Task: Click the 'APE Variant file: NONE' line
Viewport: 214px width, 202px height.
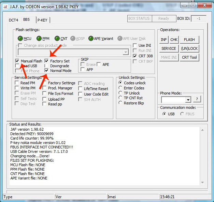Action: click(x=29, y=178)
